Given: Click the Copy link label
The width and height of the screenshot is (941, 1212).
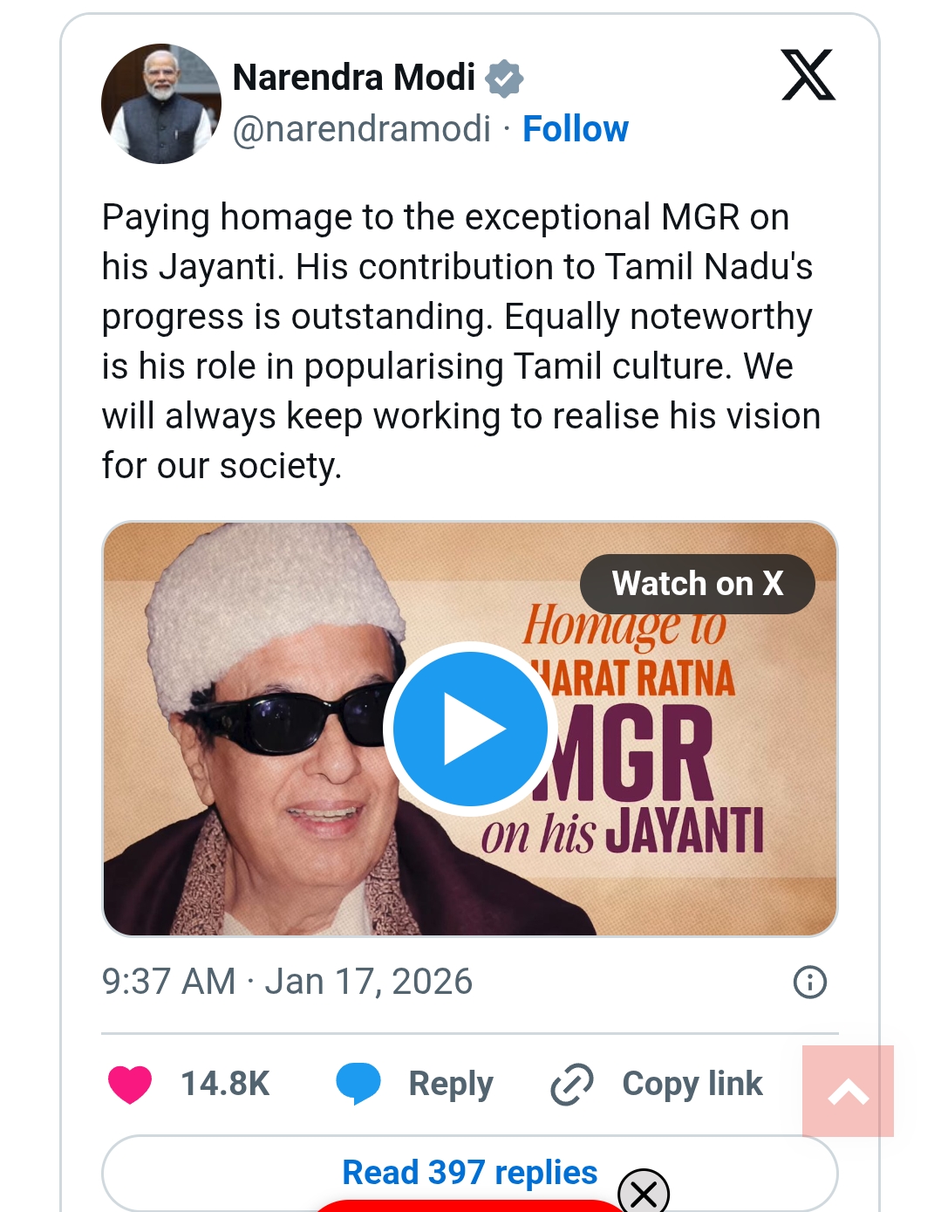Looking at the screenshot, I should coord(691,1084).
